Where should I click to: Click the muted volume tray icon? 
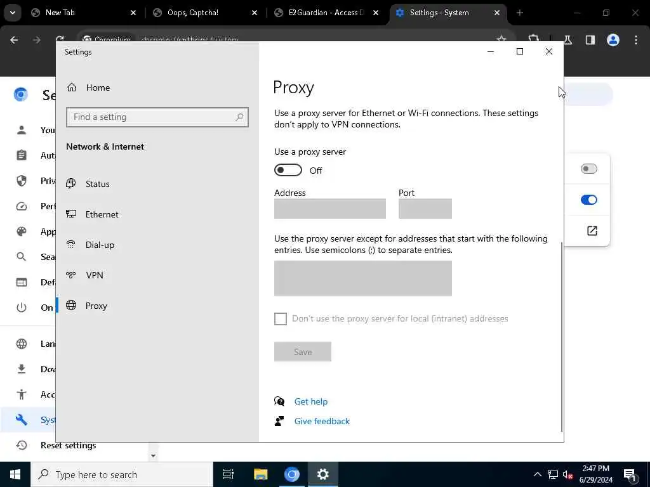[x=567, y=474]
